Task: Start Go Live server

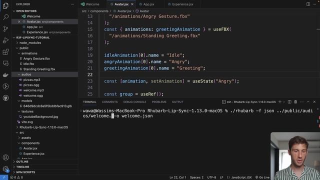Action: (x=262, y=177)
